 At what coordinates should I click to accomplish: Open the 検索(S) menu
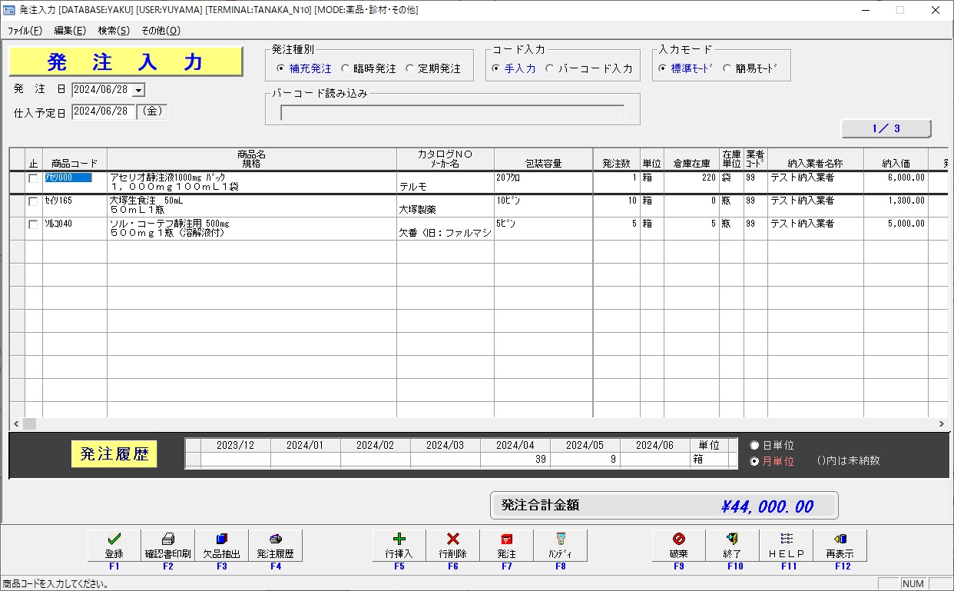point(114,31)
